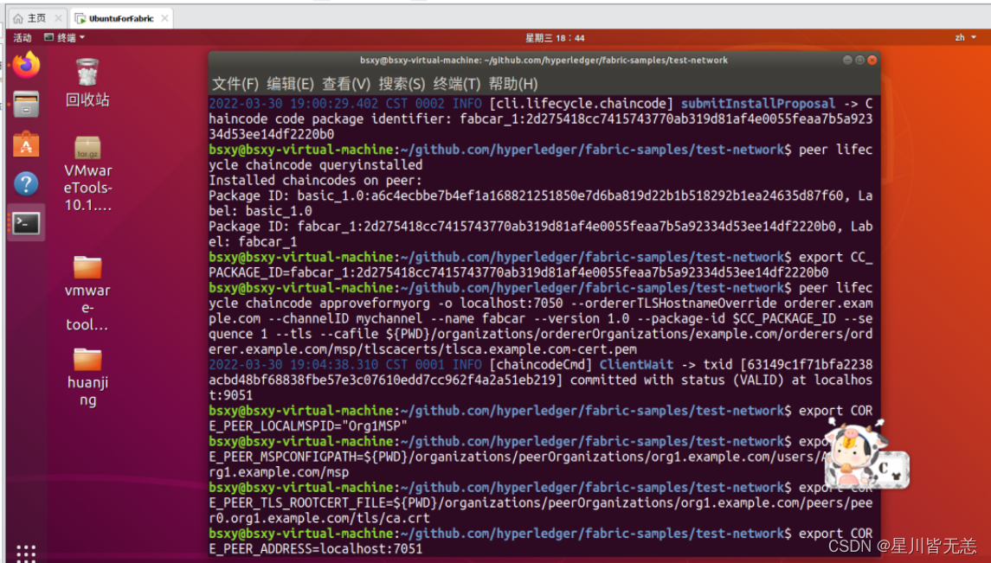Viewport: 991px width, 563px height.
Task: Click the cartoon cow sticker overlay
Action: point(867,453)
